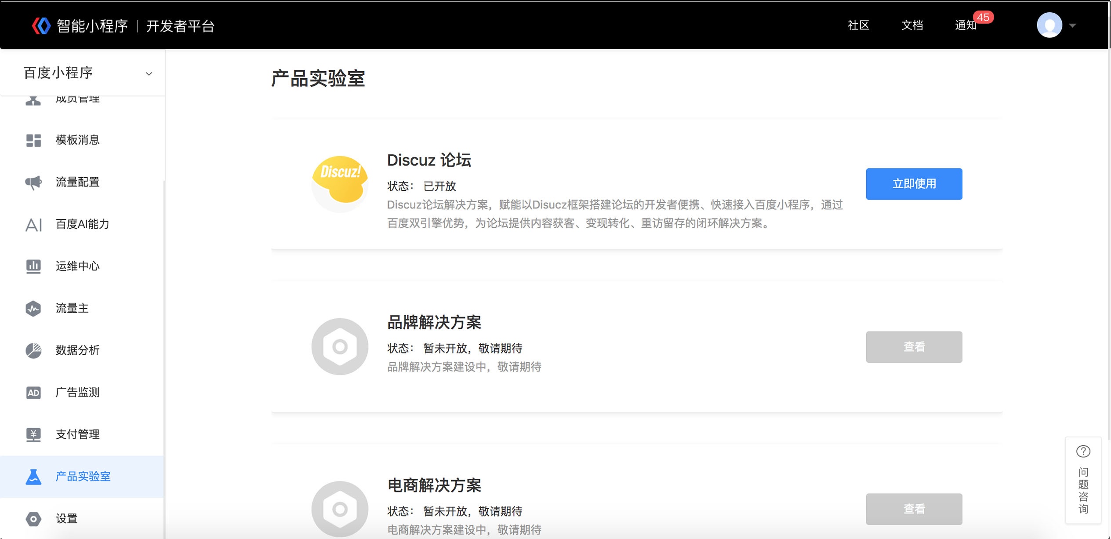Screen dimensions: 1111x539
Task: Open 通知 notifications in header
Action: [x=966, y=25]
